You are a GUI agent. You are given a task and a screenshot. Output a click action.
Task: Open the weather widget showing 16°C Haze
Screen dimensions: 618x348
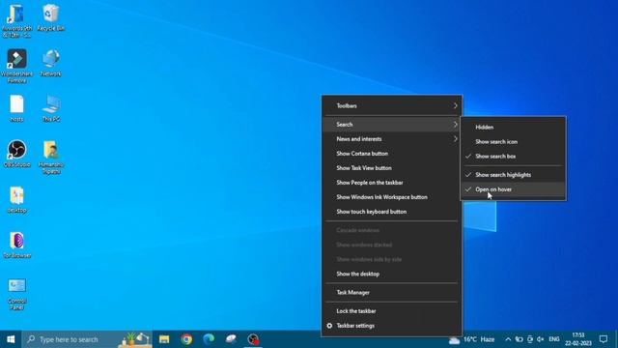(472, 339)
